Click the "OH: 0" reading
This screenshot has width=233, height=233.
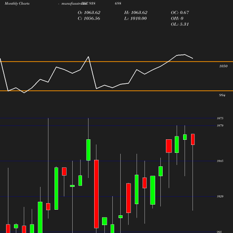click(x=177, y=19)
